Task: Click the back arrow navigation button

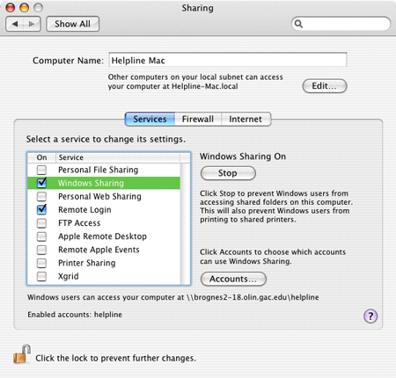Action: (15, 24)
